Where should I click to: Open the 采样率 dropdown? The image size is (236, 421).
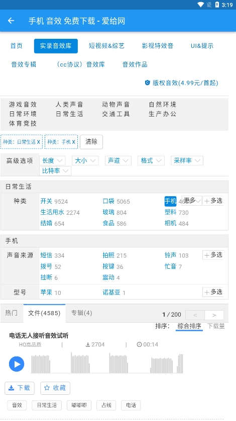tap(187, 160)
